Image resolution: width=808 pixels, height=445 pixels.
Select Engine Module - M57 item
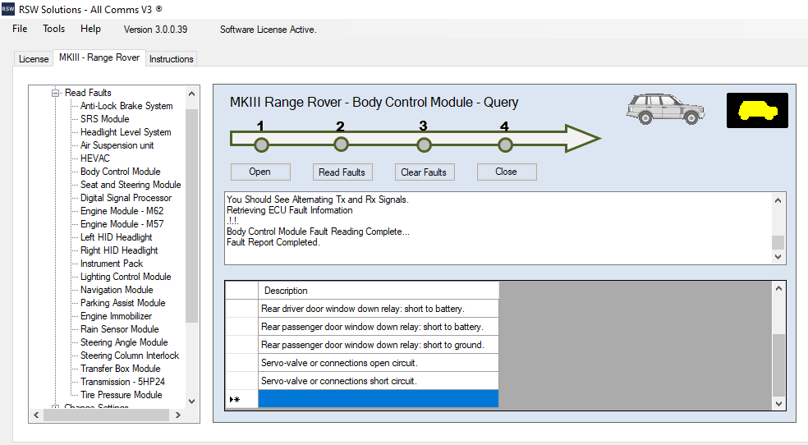pos(122,224)
